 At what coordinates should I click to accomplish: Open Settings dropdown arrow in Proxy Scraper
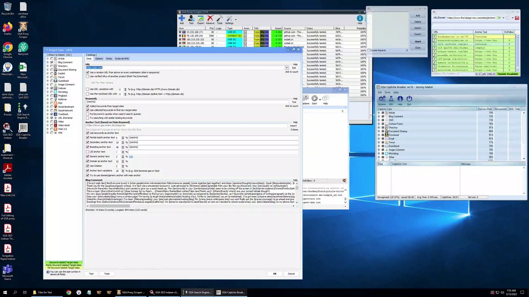(x=236, y=19)
